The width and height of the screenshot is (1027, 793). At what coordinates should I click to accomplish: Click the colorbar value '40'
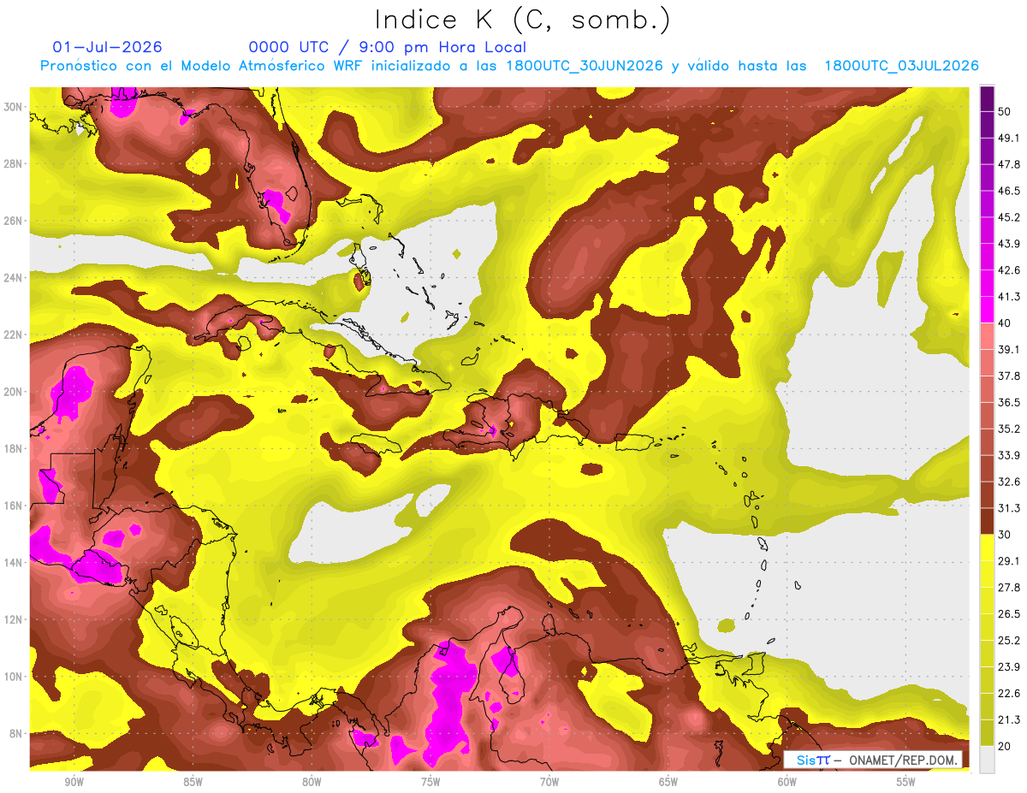coord(1006,323)
